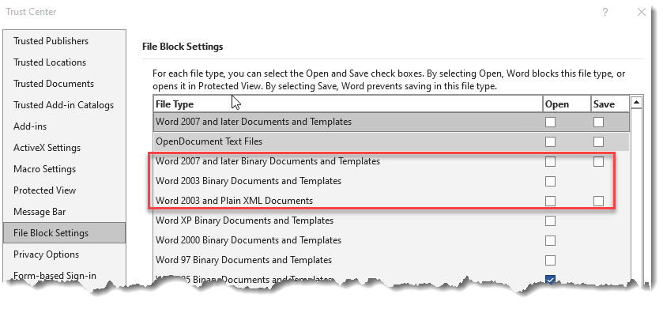Open Privacy Options section
Image resolution: width=663 pixels, height=309 pixels.
[64, 254]
